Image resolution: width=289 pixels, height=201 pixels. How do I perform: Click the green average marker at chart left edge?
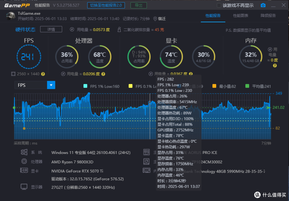point(14,107)
